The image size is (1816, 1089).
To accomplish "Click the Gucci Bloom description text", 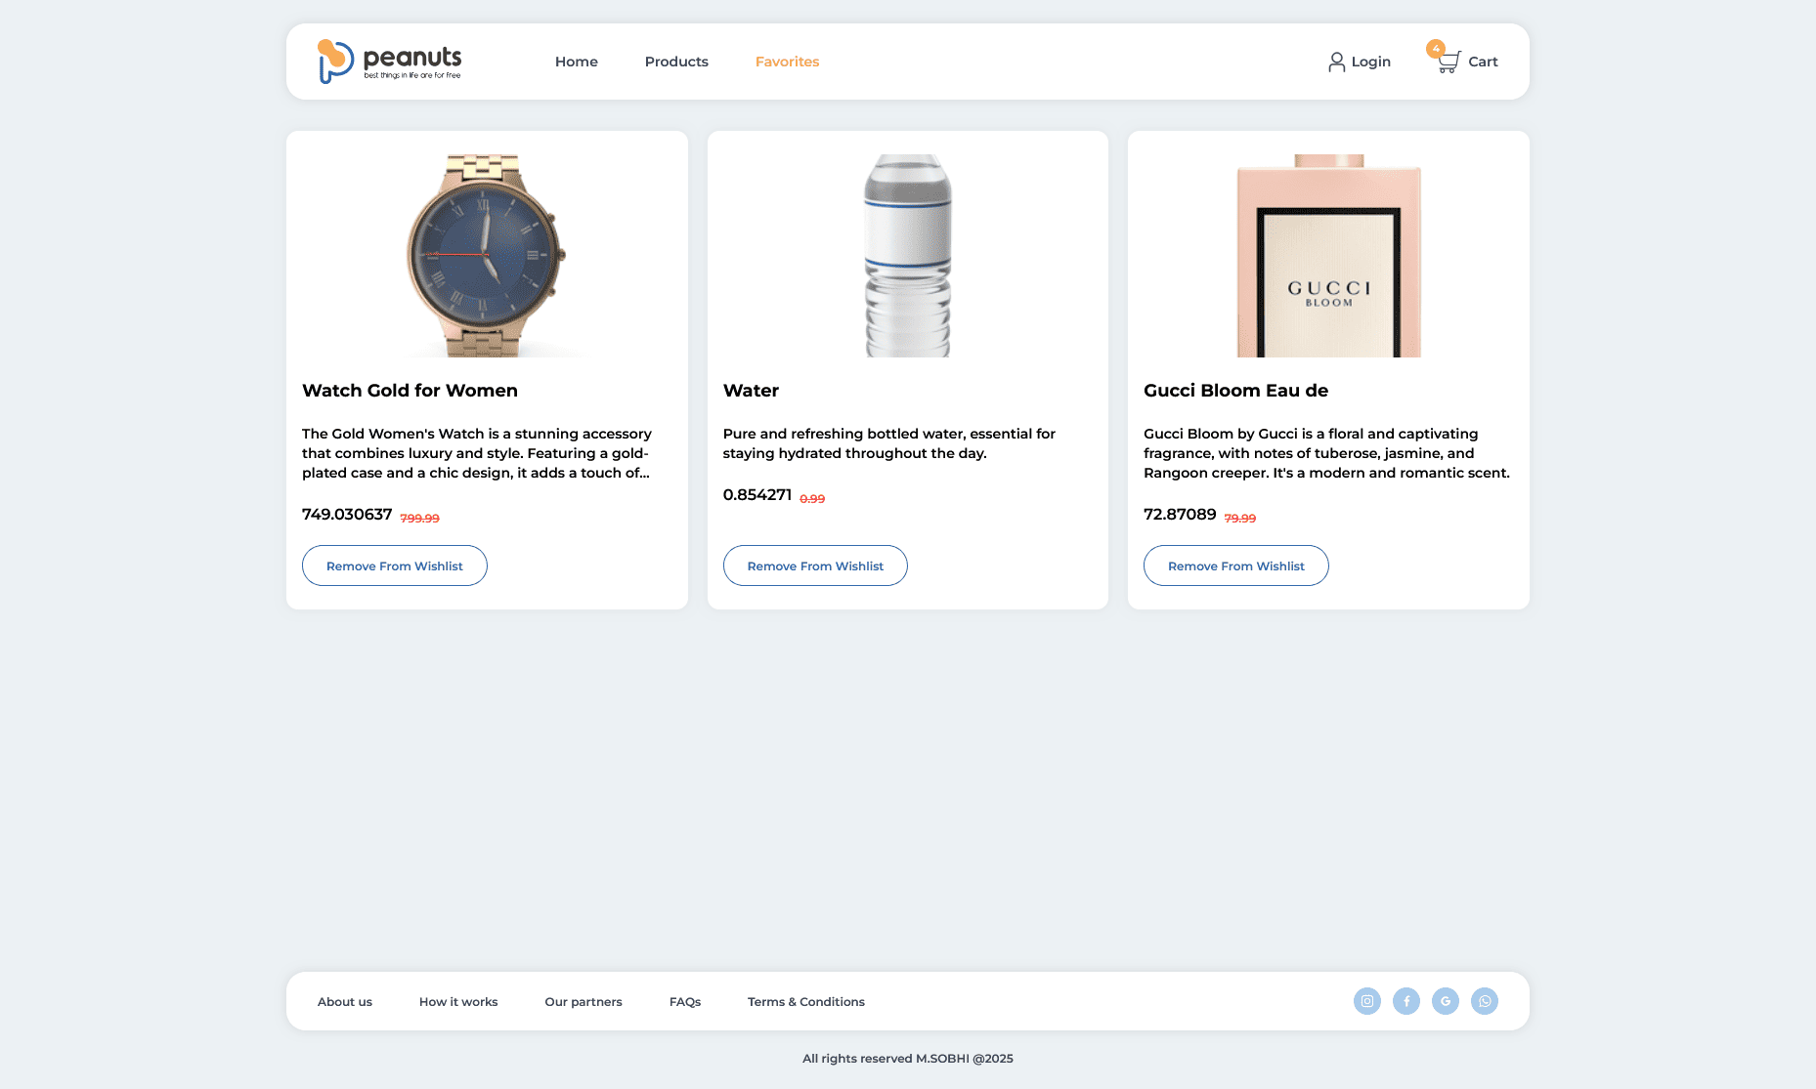I will click(1326, 453).
